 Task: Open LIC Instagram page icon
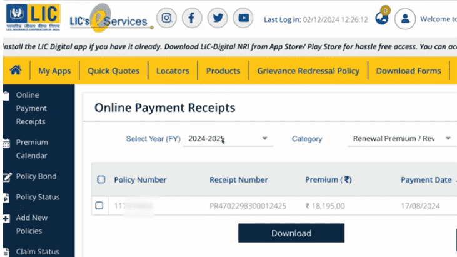[166, 19]
